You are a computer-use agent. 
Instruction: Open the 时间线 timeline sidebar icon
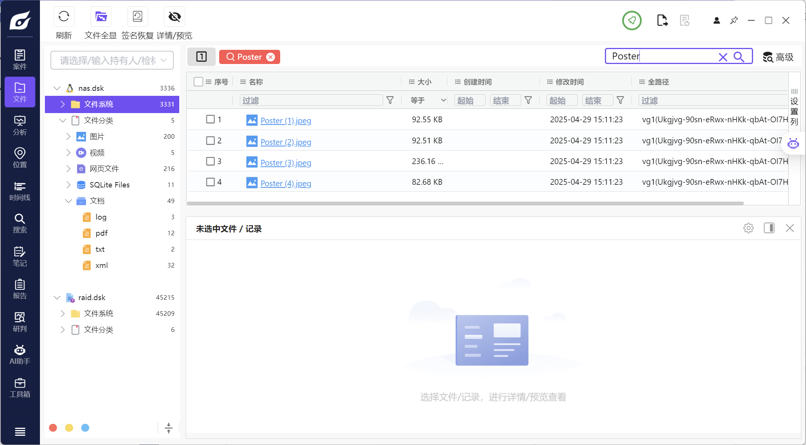tap(20, 191)
